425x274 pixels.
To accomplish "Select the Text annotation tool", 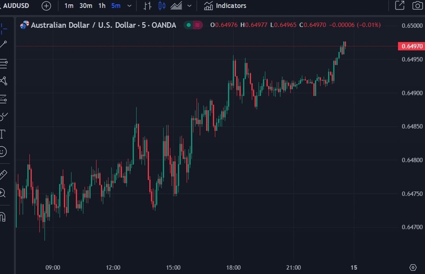I will (3, 134).
